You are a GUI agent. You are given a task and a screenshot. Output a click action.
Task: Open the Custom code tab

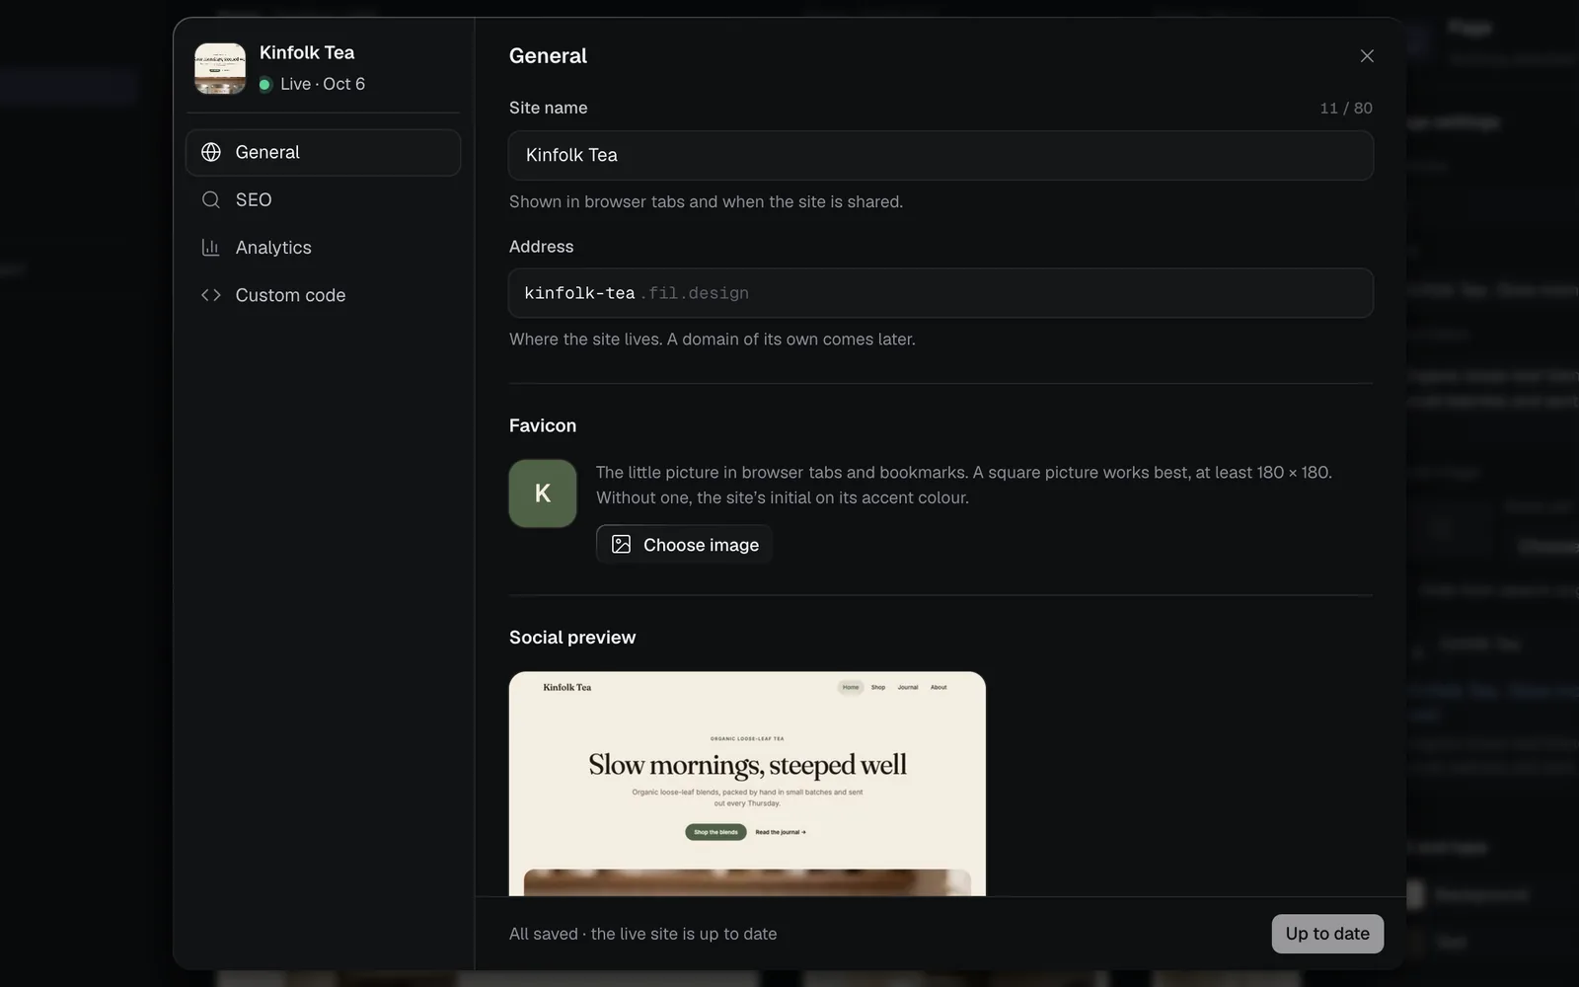coord(323,295)
